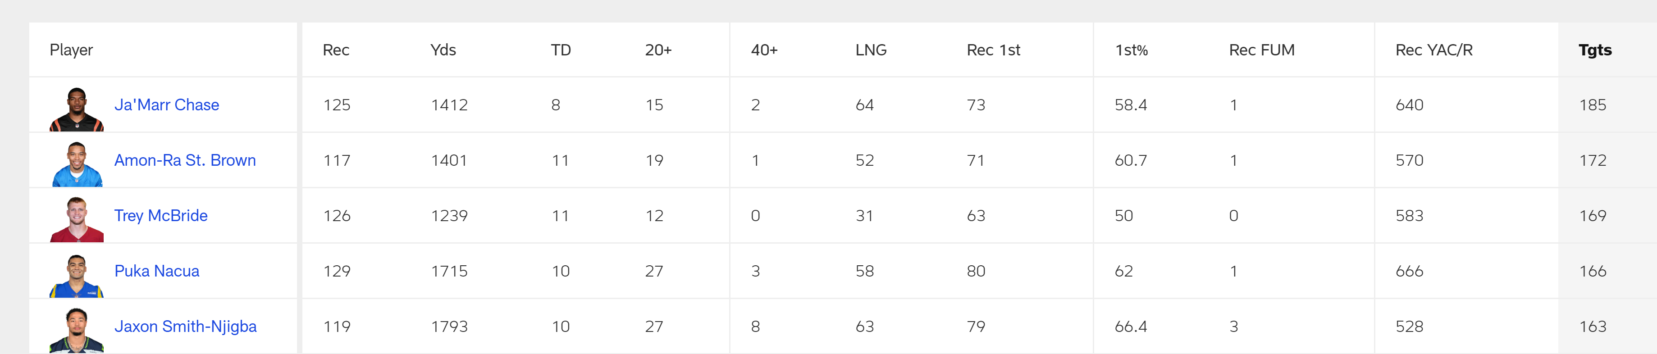Open Puka Nacua player link
Screen dimensions: 1657x354
[x=156, y=271]
